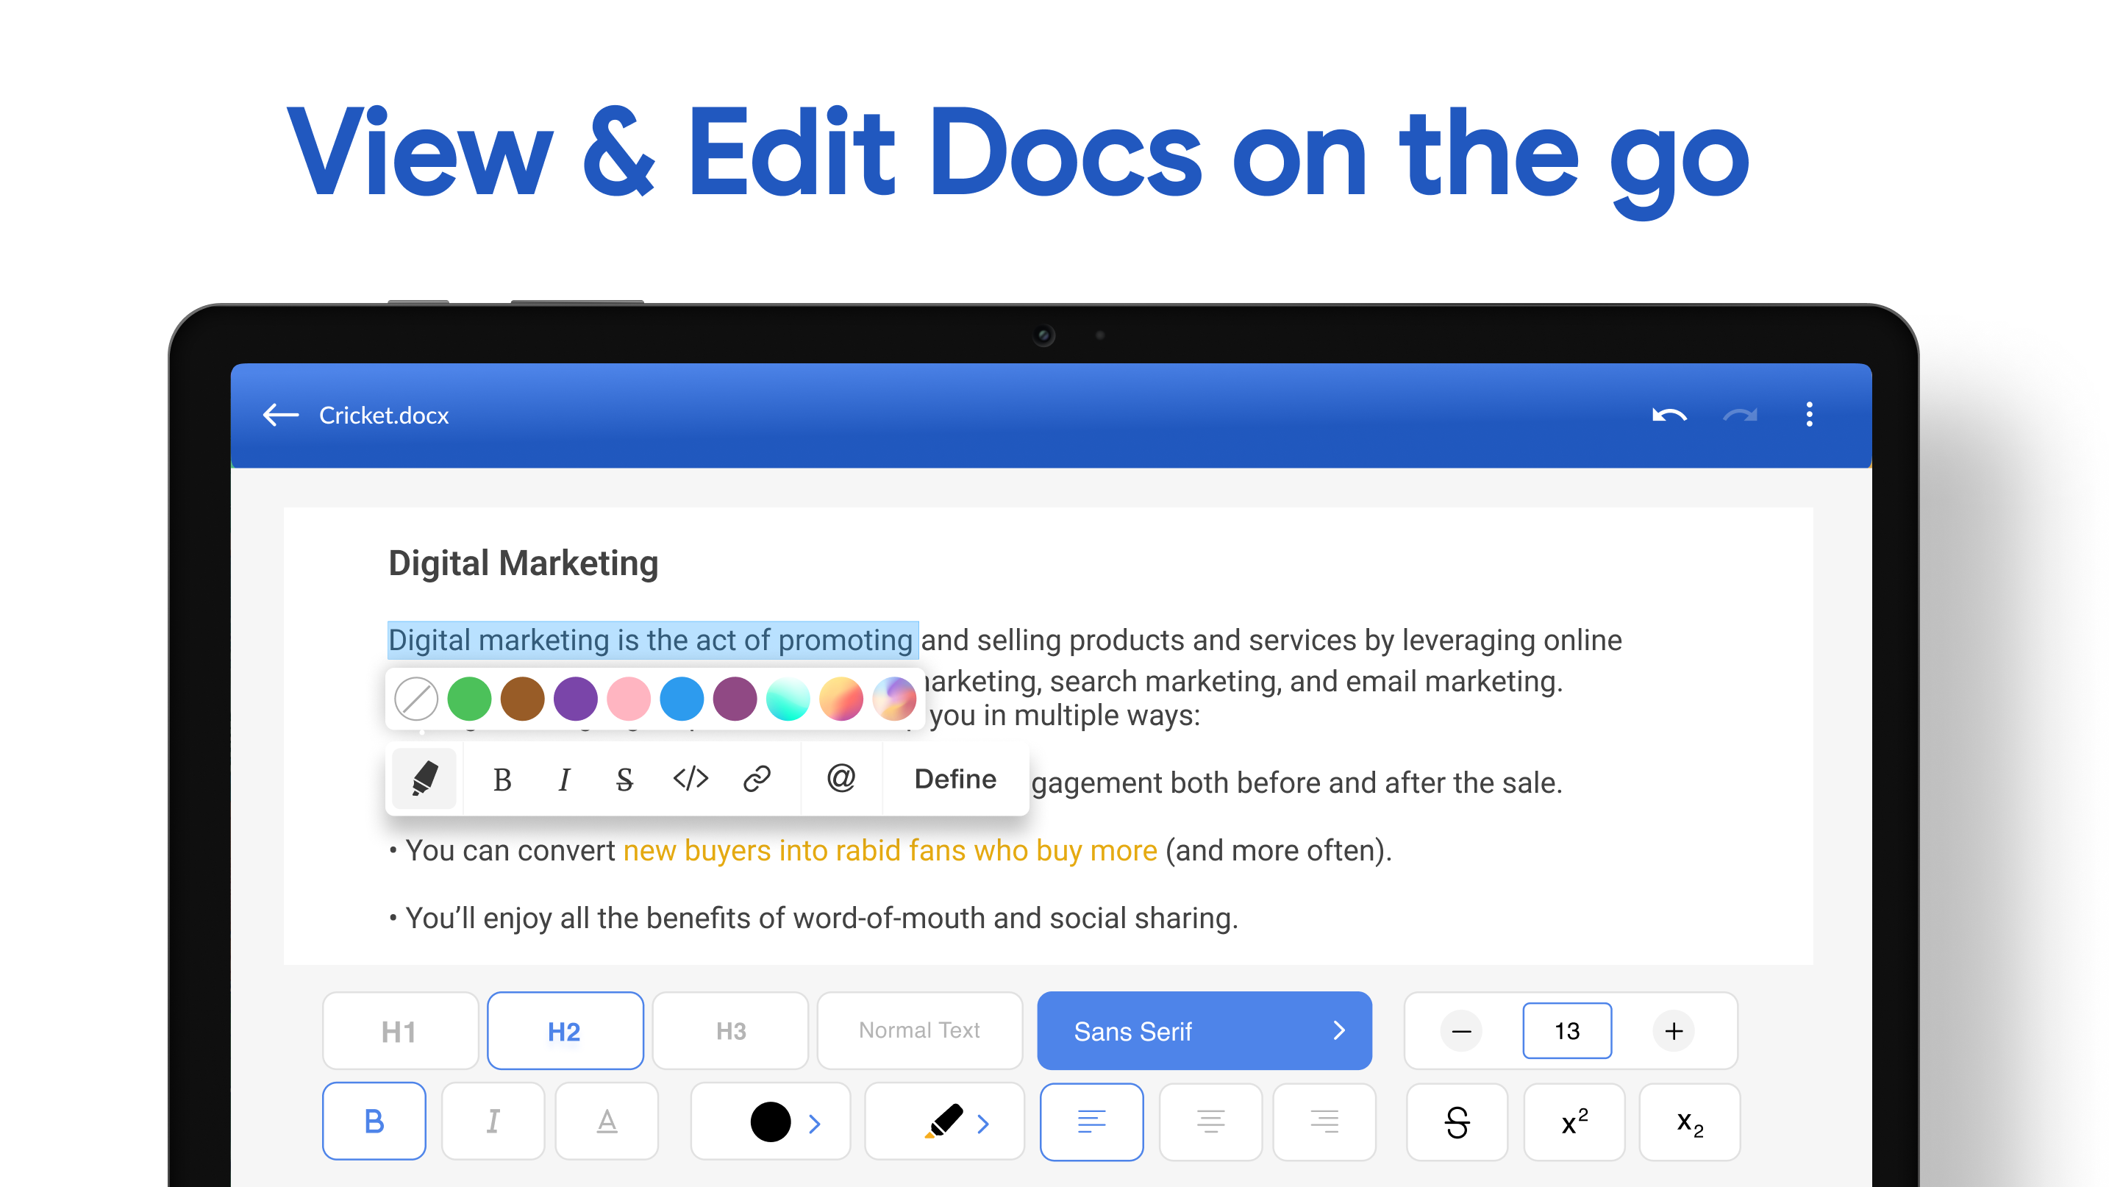Set paragraph style to H2
2109x1187 pixels.
[565, 1030]
